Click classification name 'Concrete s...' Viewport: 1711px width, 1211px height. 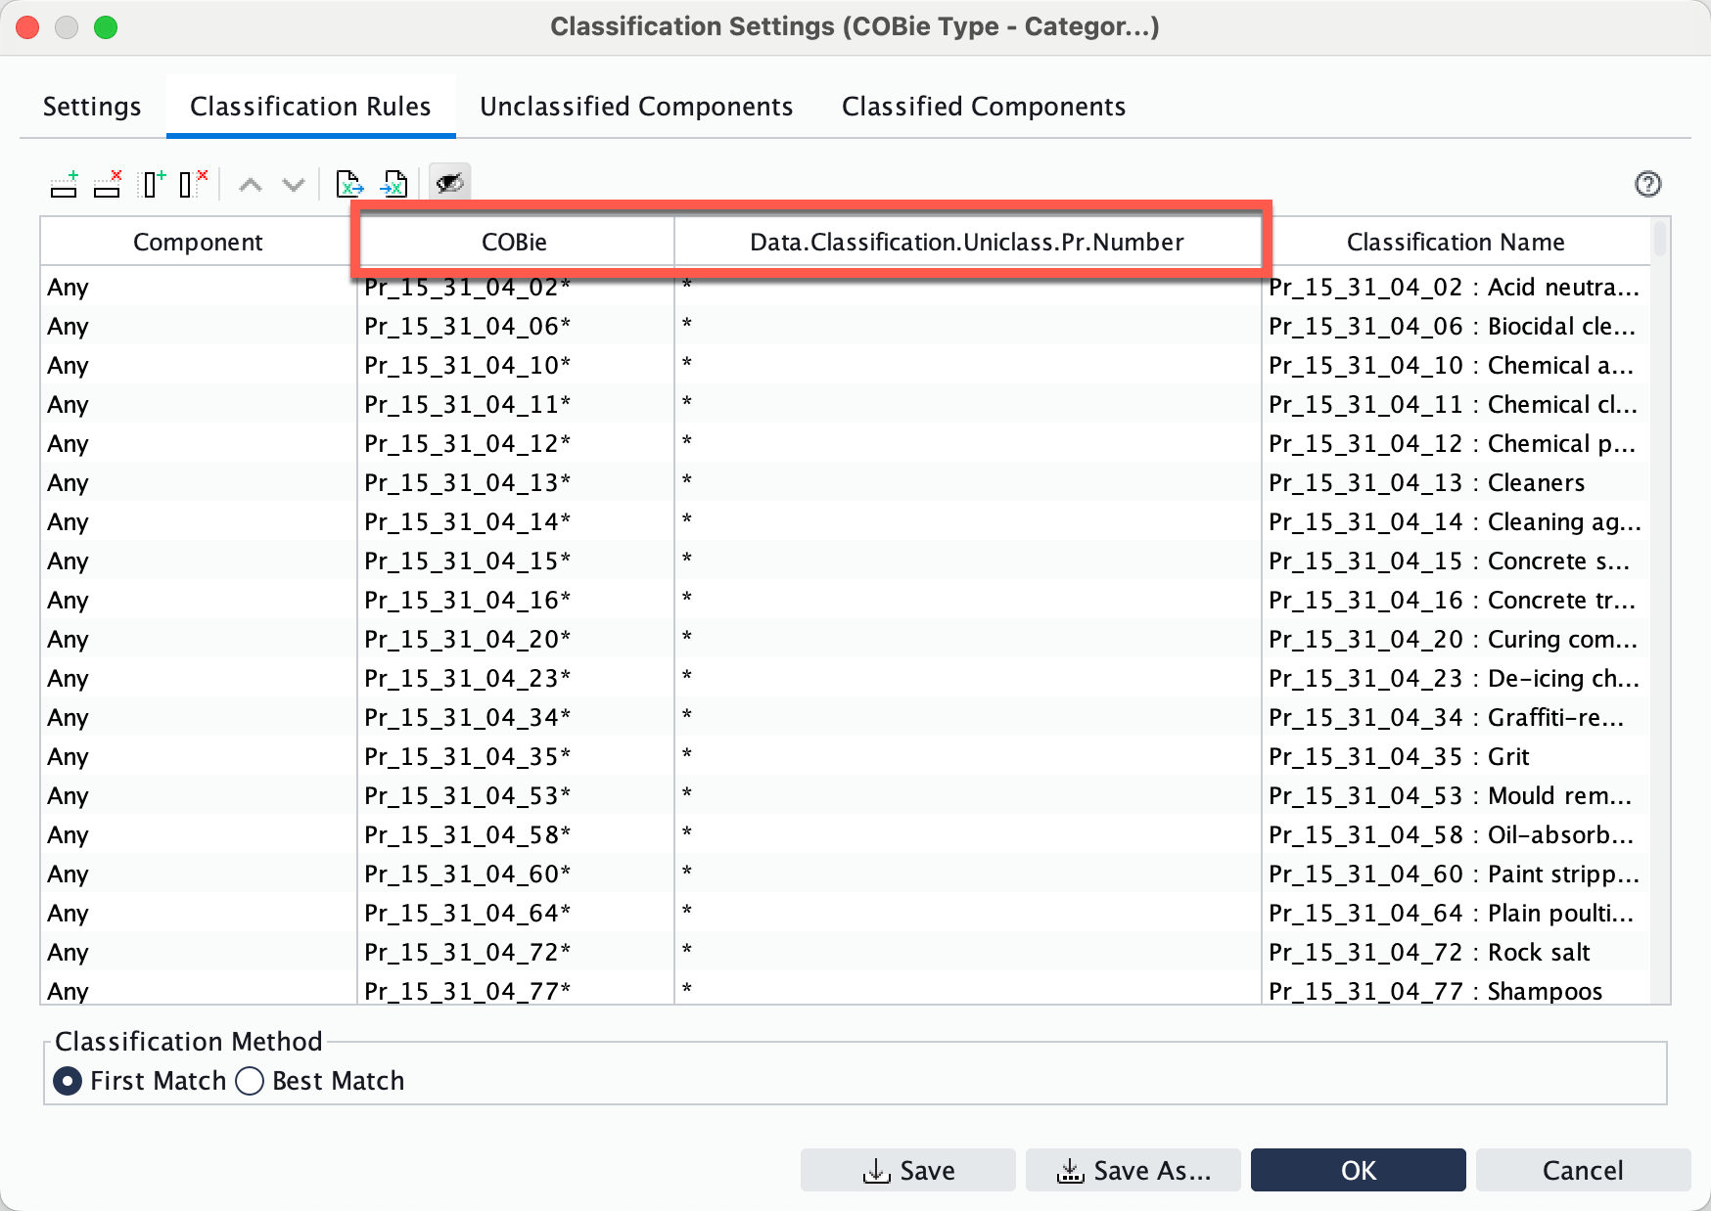point(1457,561)
